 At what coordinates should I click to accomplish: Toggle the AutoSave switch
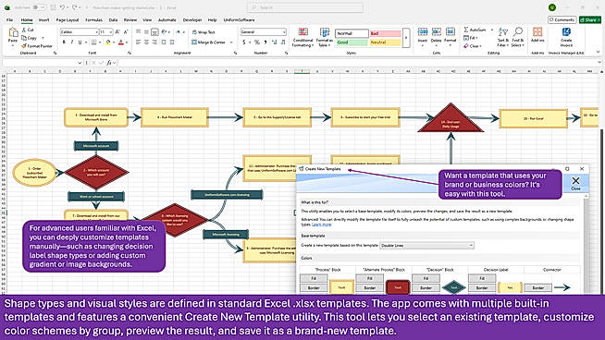click(38, 7)
